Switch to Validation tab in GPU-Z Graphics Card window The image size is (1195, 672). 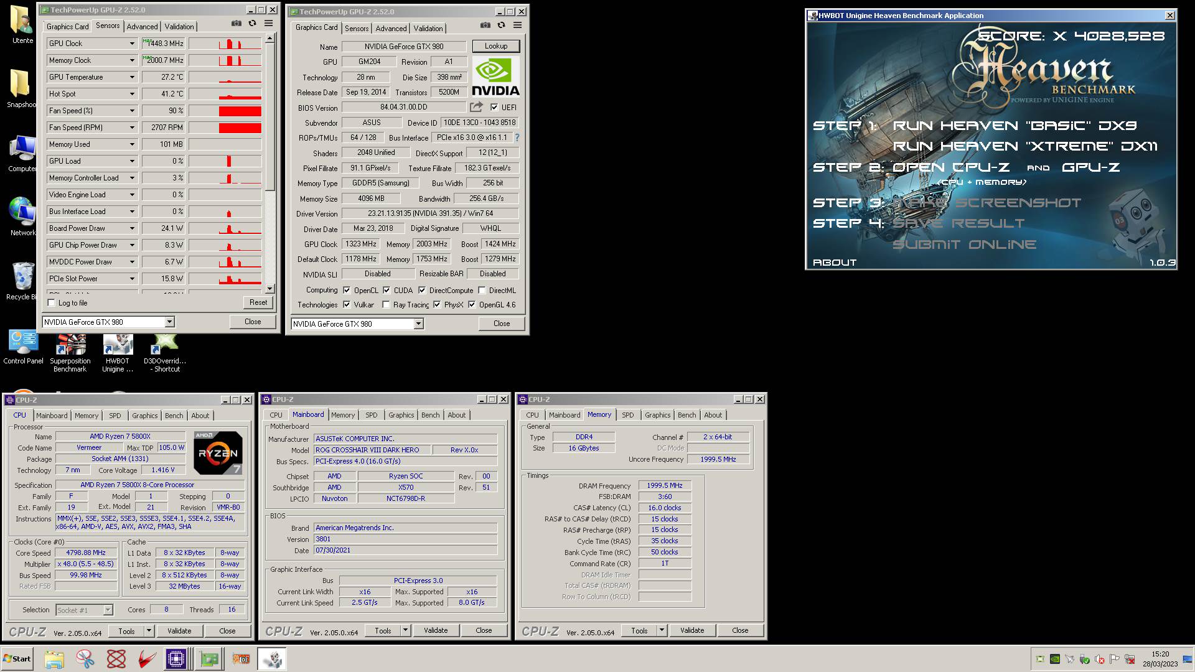(x=428, y=28)
